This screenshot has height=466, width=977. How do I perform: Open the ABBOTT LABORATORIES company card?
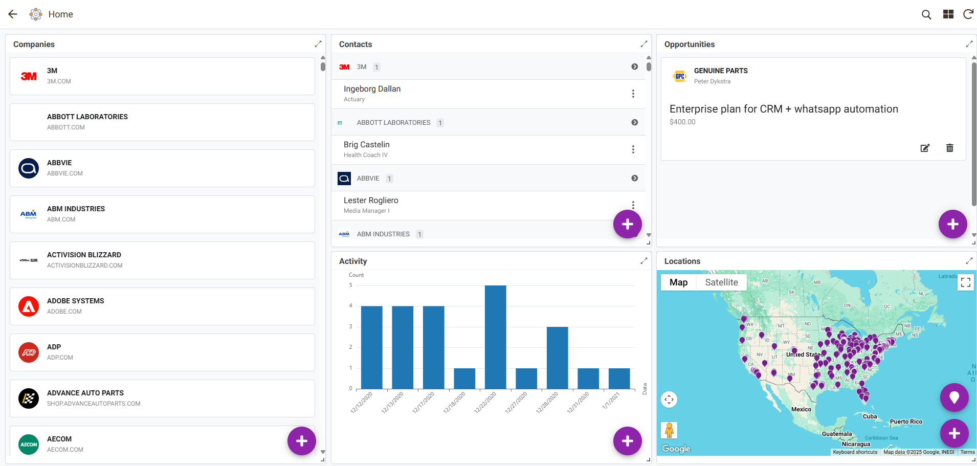pos(162,122)
